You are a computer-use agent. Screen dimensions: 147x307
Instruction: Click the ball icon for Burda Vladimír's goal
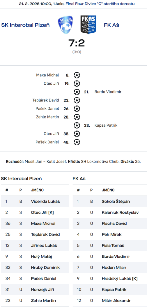pyautogui.click(x=77, y=92)
